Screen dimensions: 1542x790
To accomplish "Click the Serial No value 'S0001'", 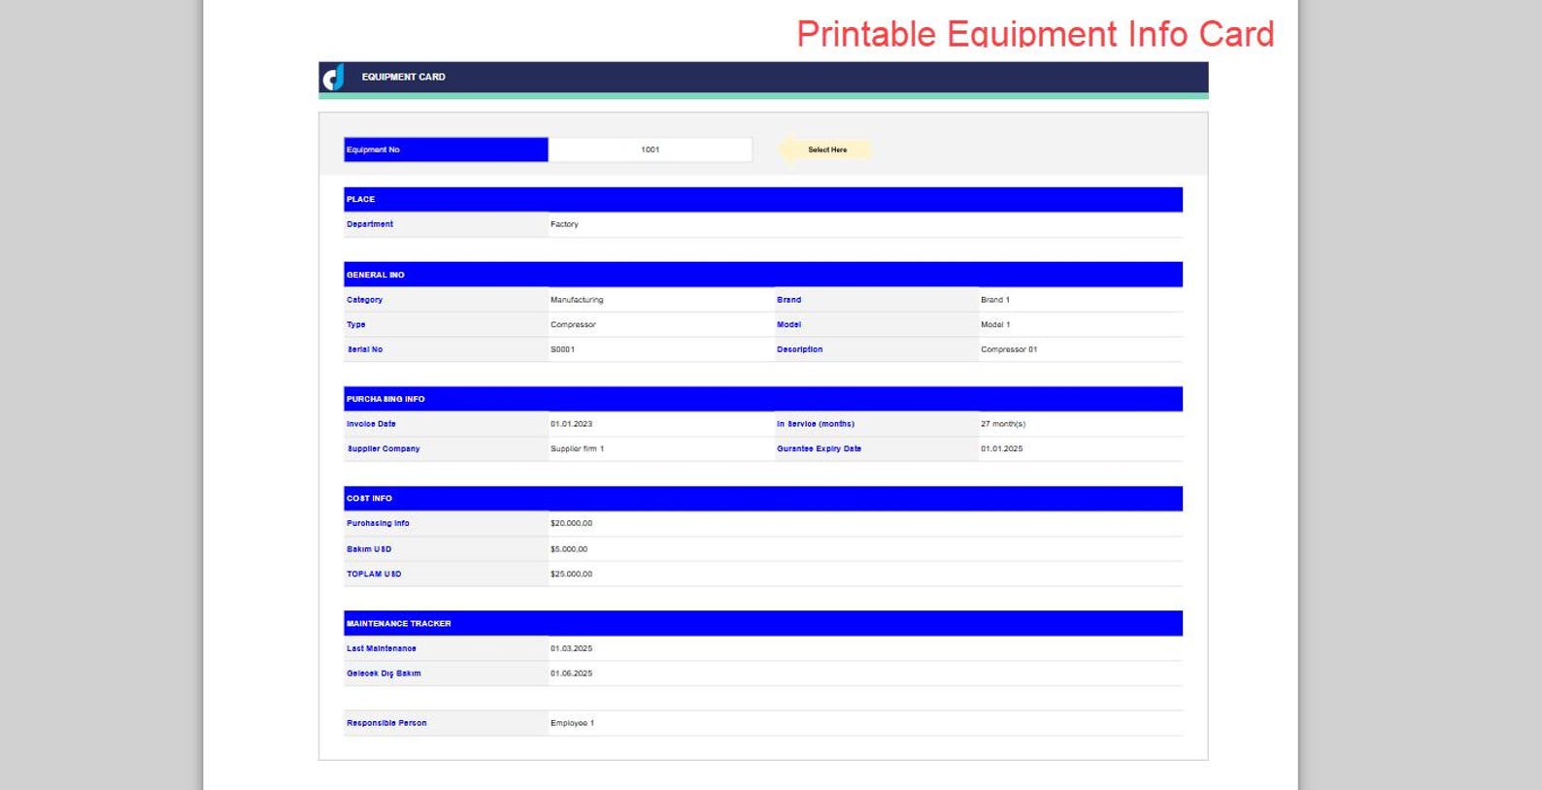I will point(562,349).
